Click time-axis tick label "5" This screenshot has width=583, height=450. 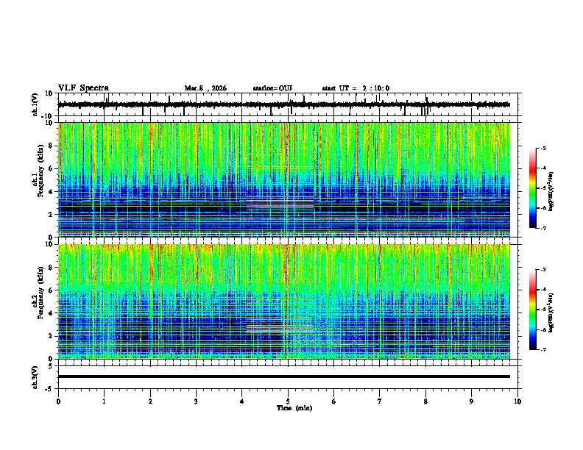pos(288,401)
